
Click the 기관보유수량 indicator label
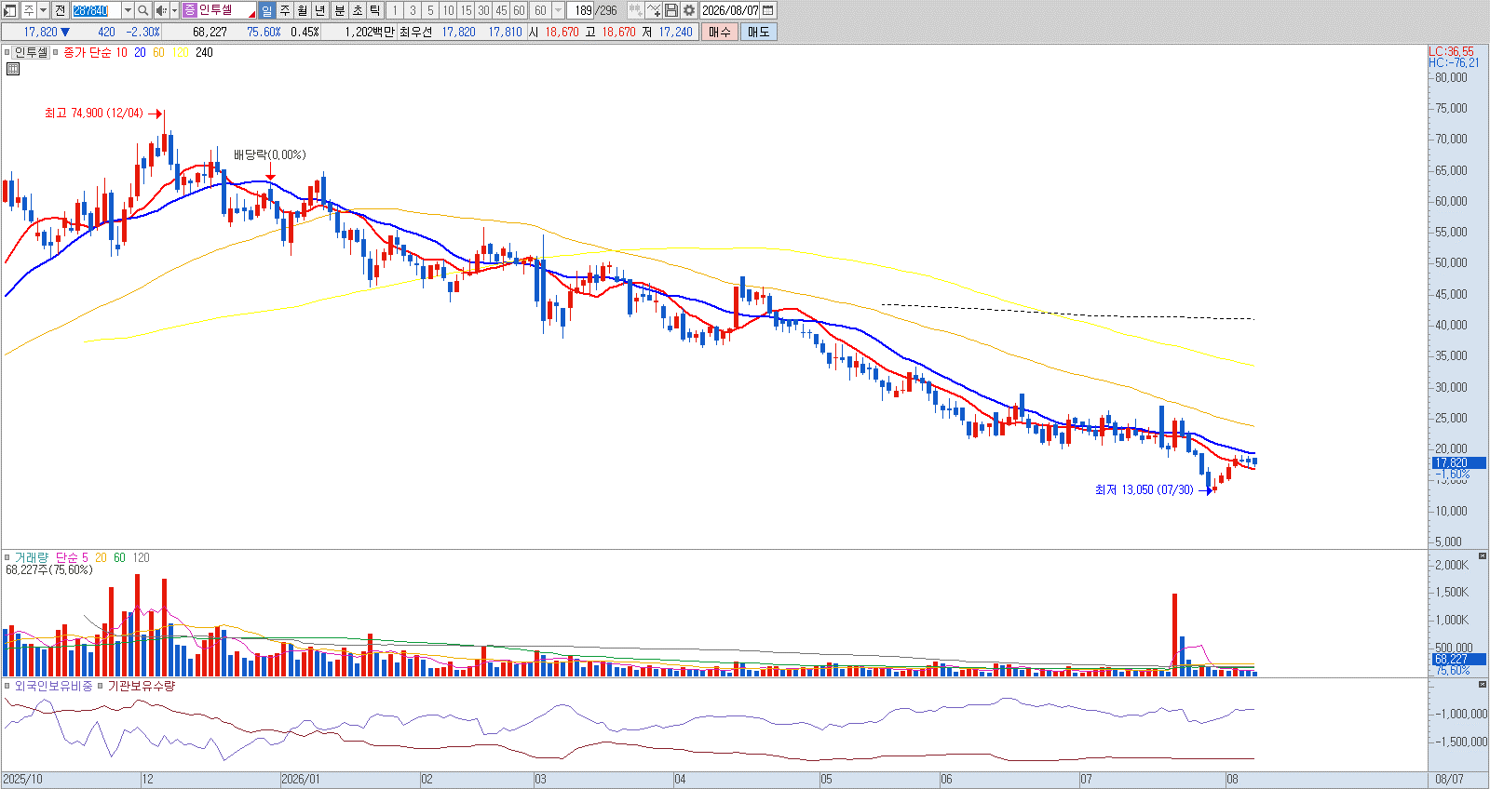(x=141, y=686)
